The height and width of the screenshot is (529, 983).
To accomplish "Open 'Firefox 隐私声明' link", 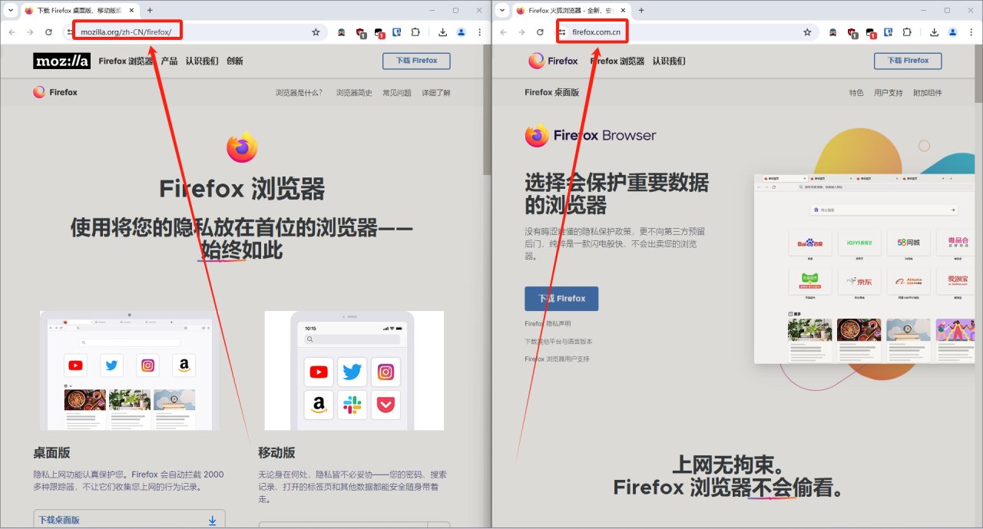I will point(548,324).
